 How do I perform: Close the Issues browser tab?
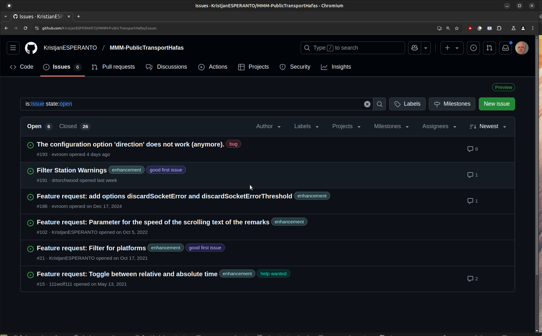pyautogui.click(x=69, y=16)
